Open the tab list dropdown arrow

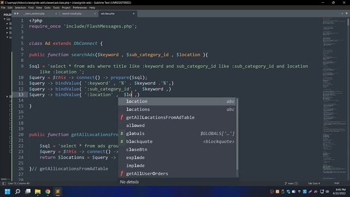click(347, 14)
